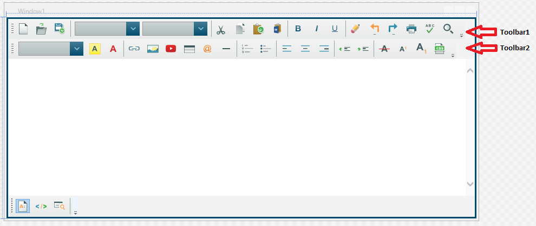Screen dimensions: 536x226
Task: Click the scroll up arrow in editor
Action: coord(470,71)
